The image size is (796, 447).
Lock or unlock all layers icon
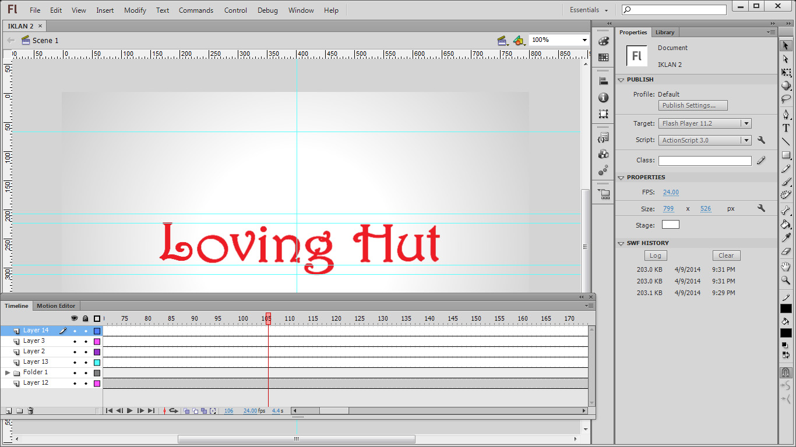[86, 318]
